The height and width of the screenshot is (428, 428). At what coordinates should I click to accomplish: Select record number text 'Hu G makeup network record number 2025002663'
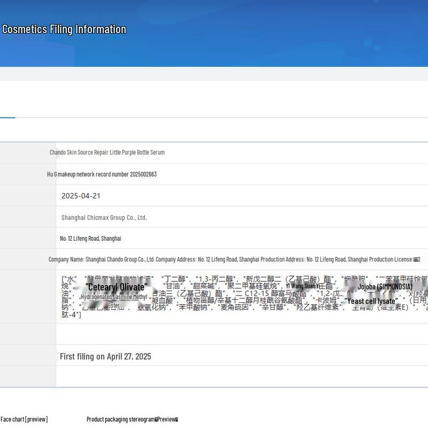(102, 174)
